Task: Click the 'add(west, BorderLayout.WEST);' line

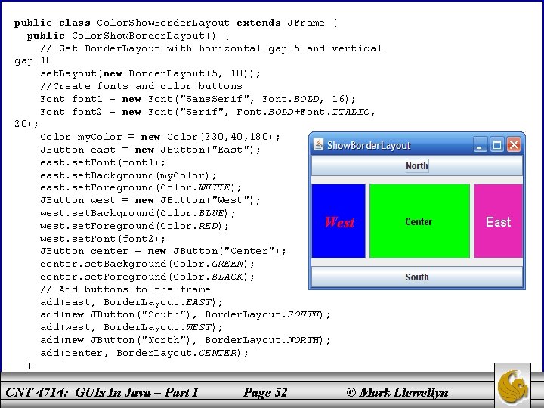Action: click(131, 327)
